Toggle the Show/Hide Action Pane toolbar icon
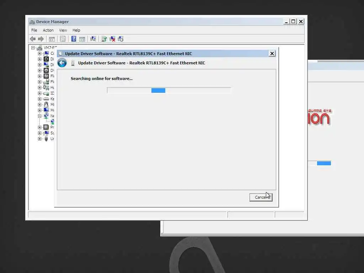The height and width of the screenshot is (273, 364). click(x=82, y=39)
